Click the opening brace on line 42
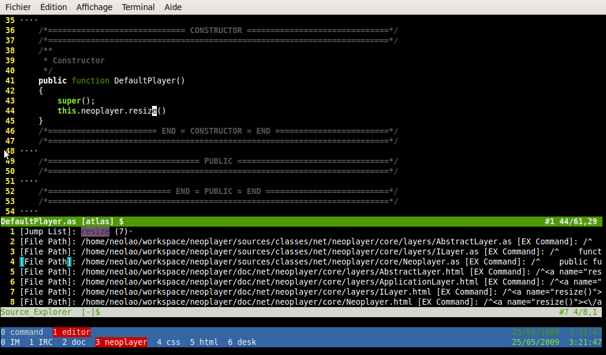Viewport: 606px width, 355px height. 41,91
